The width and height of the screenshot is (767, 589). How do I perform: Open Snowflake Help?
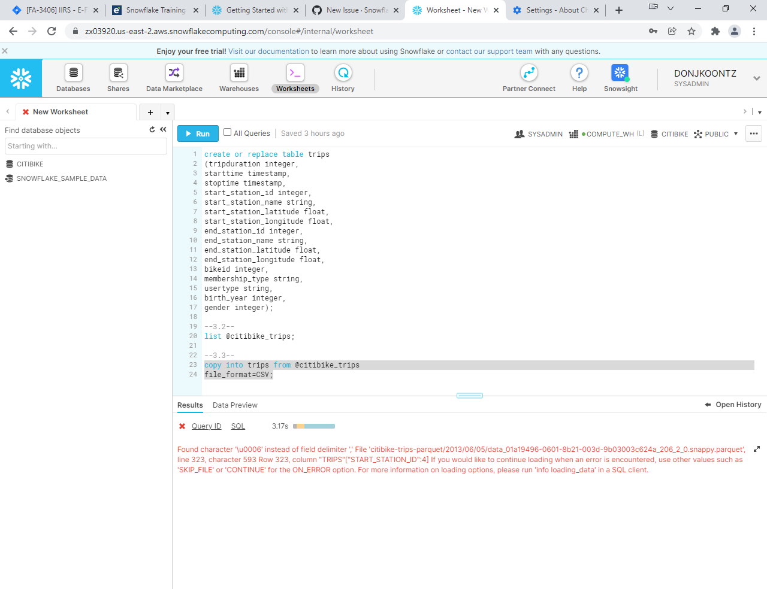[579, 78]
